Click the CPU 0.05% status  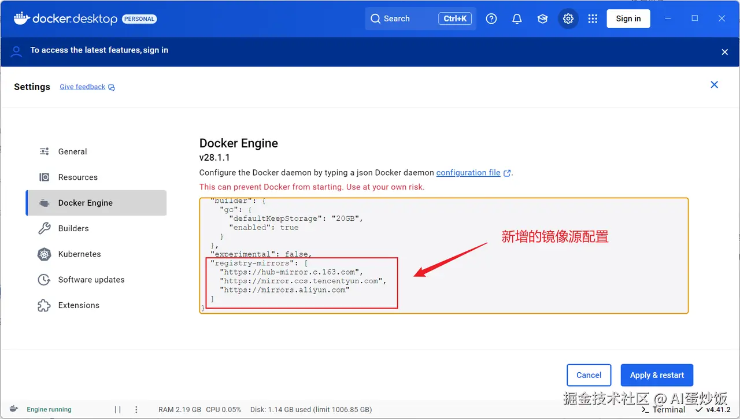coord(224,410)
